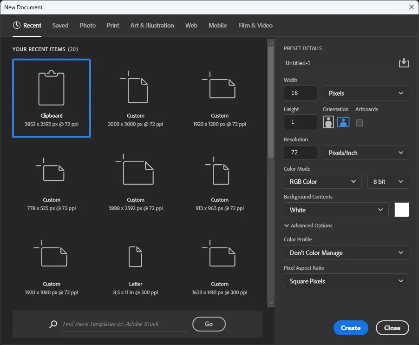Switch to the Photo tab
The width and height of the screenshot is (419, 345).
(88, 26)
